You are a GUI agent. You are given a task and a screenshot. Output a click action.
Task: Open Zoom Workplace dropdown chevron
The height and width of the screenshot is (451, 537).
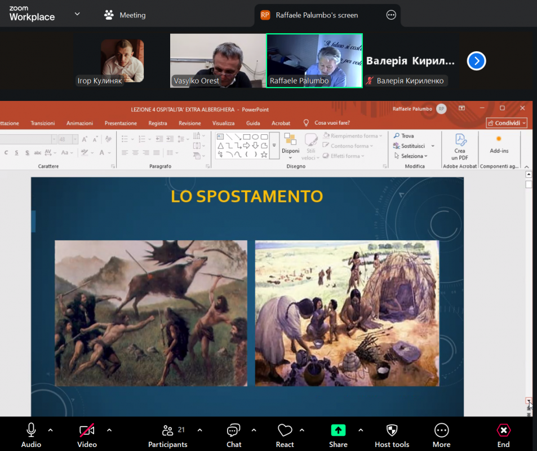(77, 14)
